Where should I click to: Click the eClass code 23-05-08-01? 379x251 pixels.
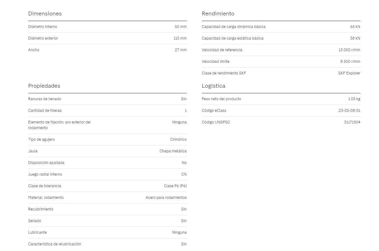click(x=349, y=111)
